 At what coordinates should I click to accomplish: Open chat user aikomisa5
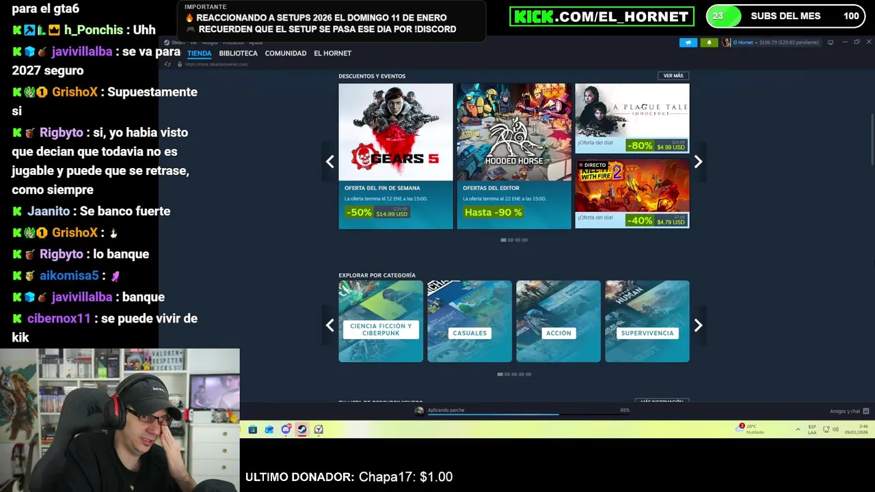tap(69, 275)
